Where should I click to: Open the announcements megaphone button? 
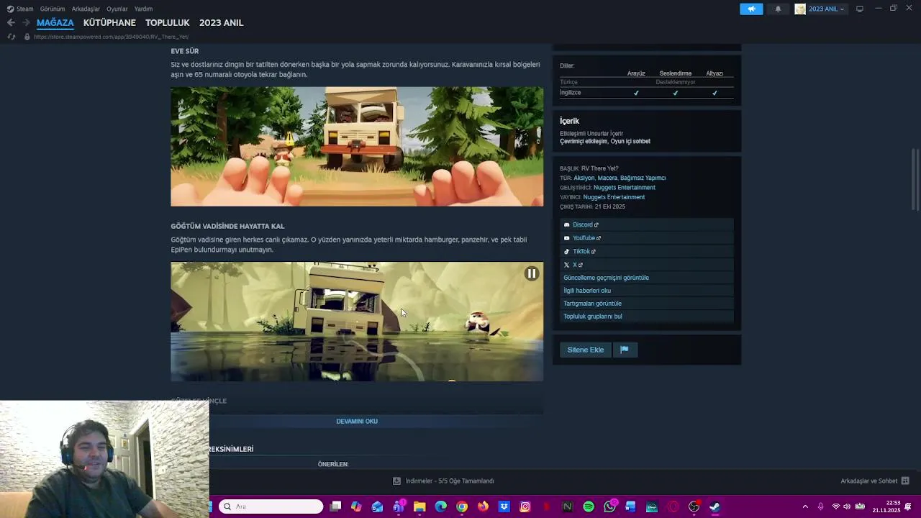[751, 9]
